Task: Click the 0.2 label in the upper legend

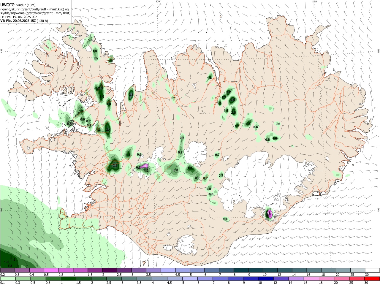Action: (x=2, y=275)
